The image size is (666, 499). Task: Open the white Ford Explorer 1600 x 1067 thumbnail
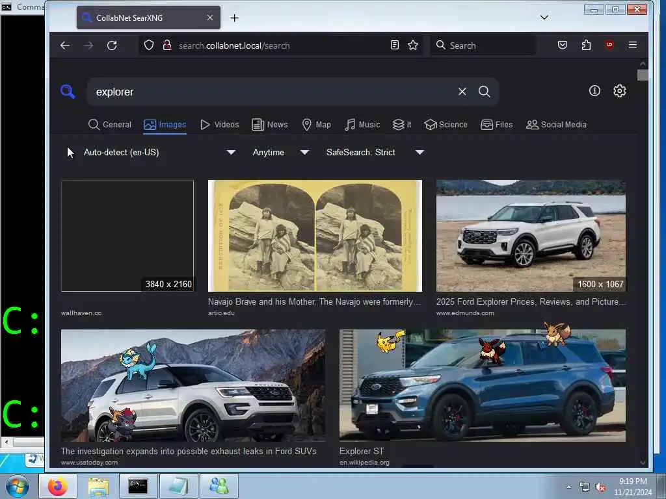(531, 235)
